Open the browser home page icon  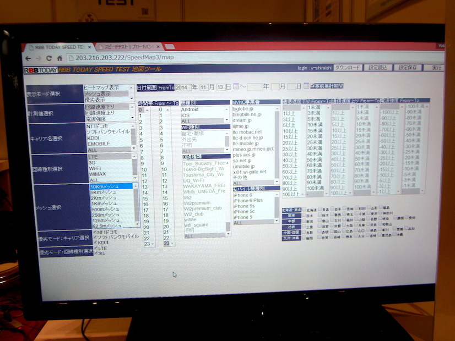click(x=59, y=58)
